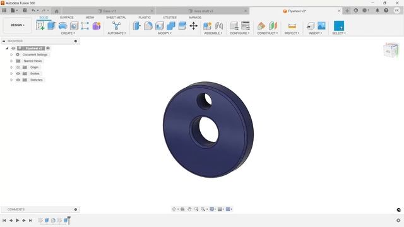
Task: Click the Look At icon
Action: click(x=182, y=209)
